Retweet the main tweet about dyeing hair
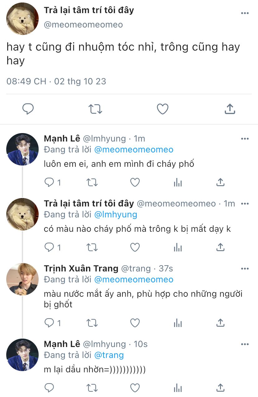This screenshot has width=258, height=397. [95, 109]
